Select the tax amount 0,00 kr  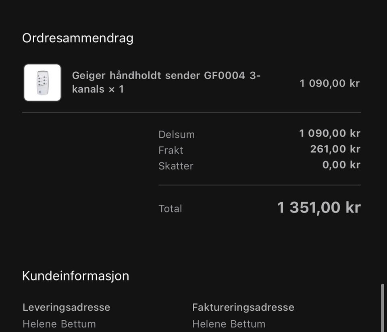(341, 165)
